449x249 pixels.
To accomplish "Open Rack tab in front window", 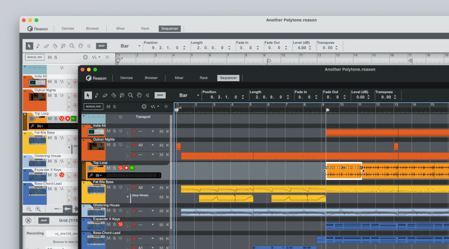I will (204, 78).
